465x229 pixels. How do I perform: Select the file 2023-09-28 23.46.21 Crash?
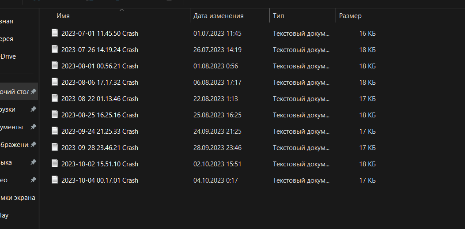pyautogui.click(x=99, y=148)
